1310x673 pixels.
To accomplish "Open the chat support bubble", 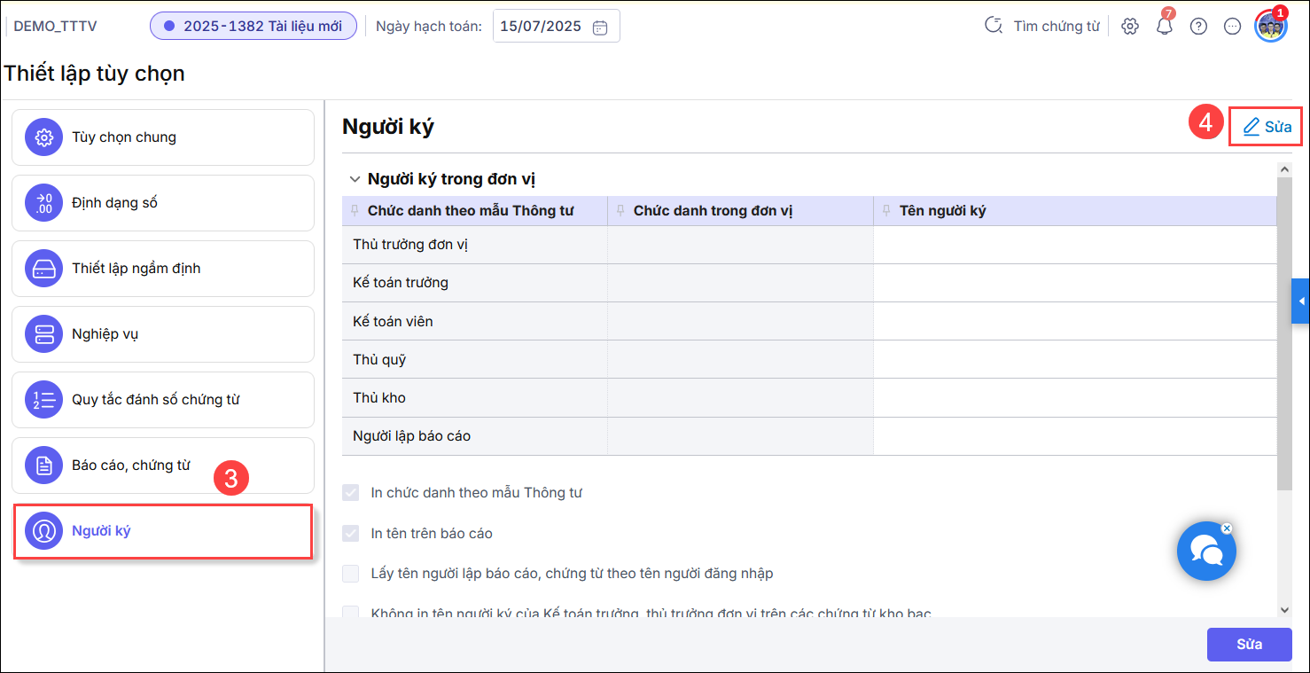I will point(1205,552).
